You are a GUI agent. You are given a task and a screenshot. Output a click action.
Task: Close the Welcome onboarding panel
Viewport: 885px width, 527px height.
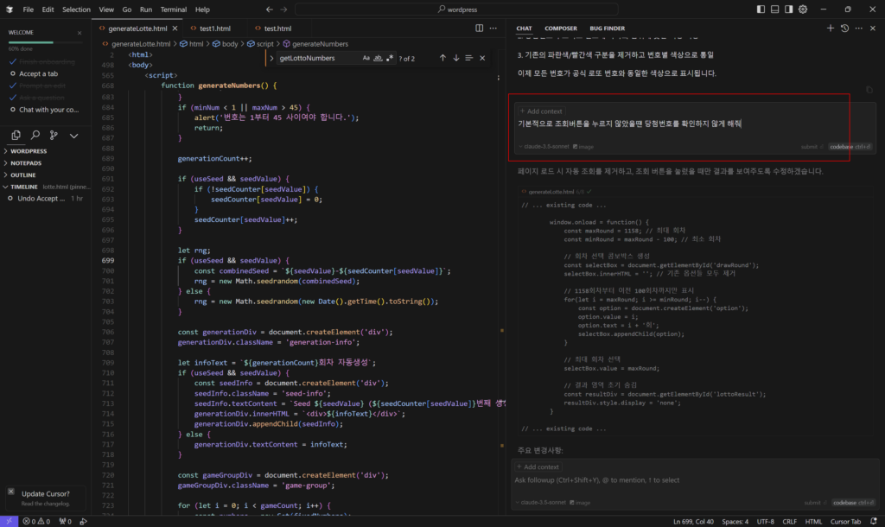tap(80, 33)
